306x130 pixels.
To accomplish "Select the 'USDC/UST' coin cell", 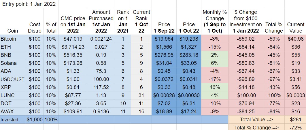I will pyautogui.click(x=13, y=79).
